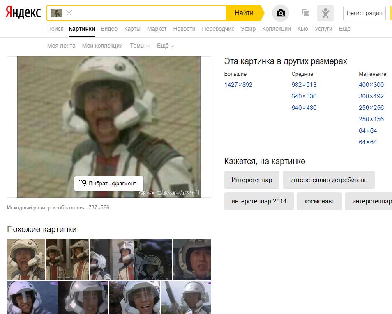Open the 308×192 size link
Viewport: 392px width, 314px height.
coord(371,96)
